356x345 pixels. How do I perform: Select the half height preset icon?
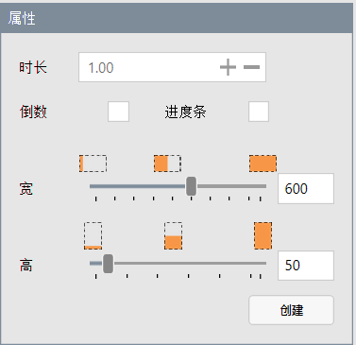[x=173, y=235]
